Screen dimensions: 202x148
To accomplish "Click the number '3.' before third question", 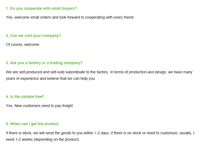I will click(x=8, y=63).
